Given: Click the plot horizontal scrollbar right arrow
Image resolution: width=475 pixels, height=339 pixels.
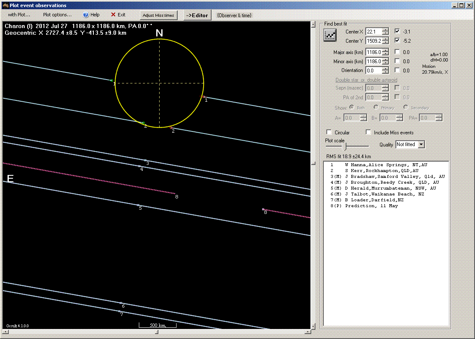Looking at the screenshot, I should pyautogui.click(x=307, y=332).
